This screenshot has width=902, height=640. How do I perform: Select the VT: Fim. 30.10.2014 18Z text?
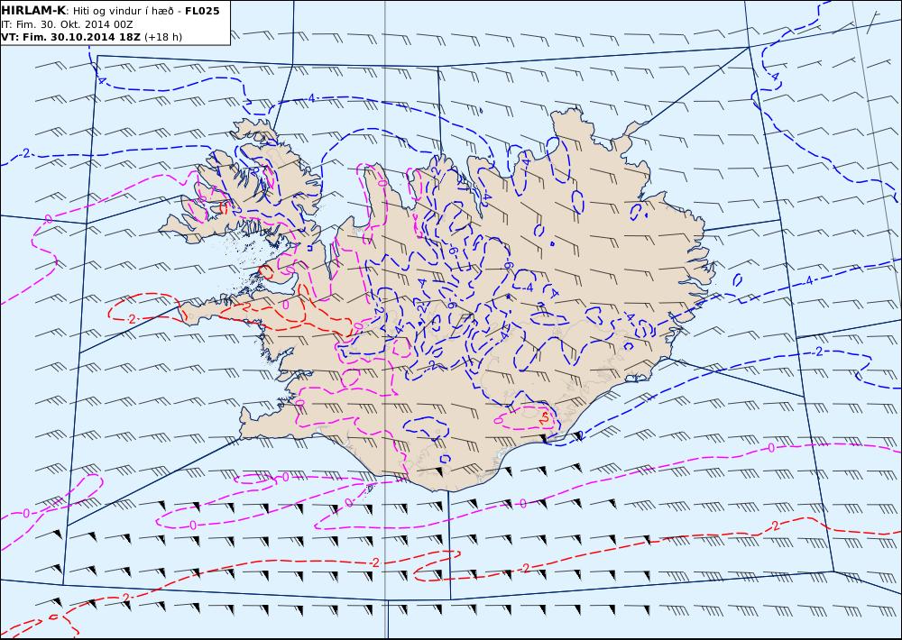click(x=70, y=37)
